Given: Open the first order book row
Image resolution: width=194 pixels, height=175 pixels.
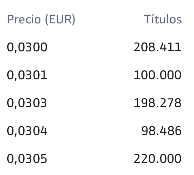Looking at the screenshot, I should click(x=94, y=47).
